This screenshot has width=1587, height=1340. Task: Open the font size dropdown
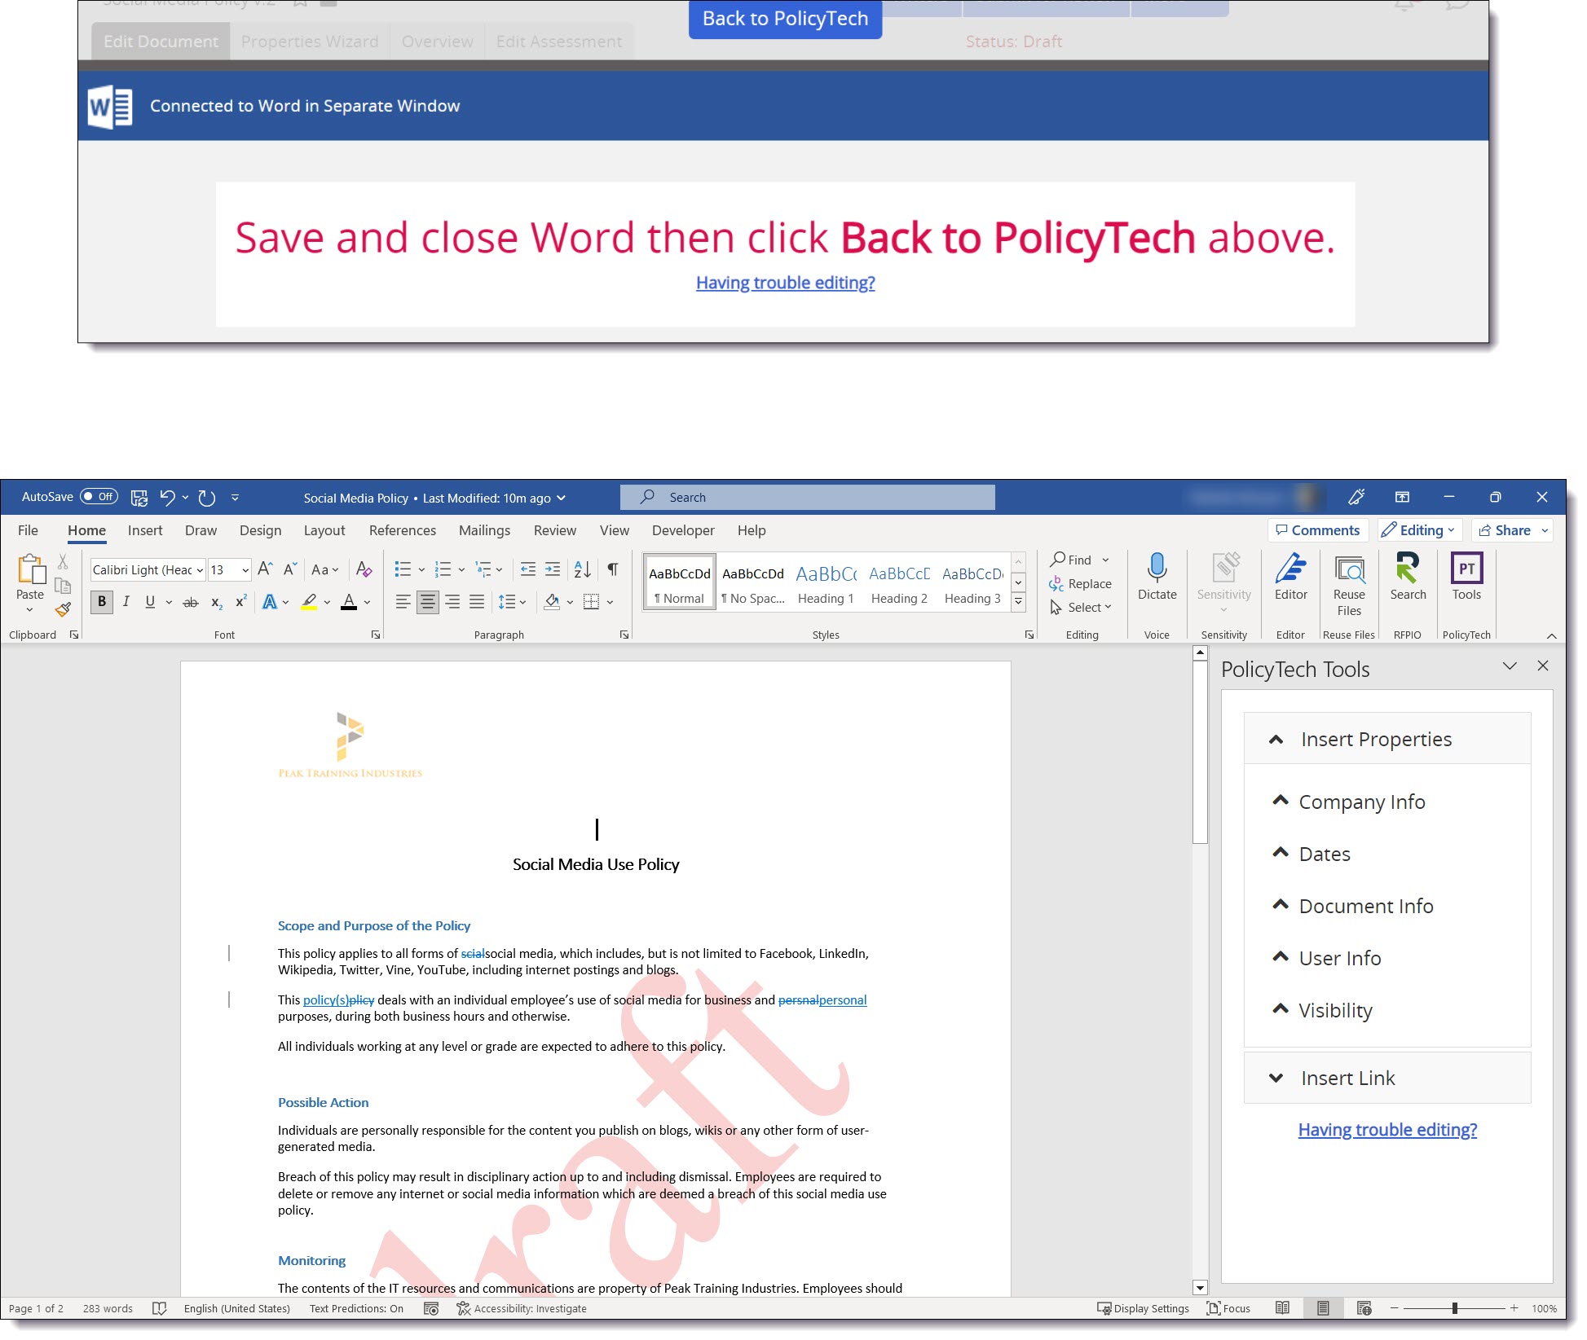[x=245, y=570]
